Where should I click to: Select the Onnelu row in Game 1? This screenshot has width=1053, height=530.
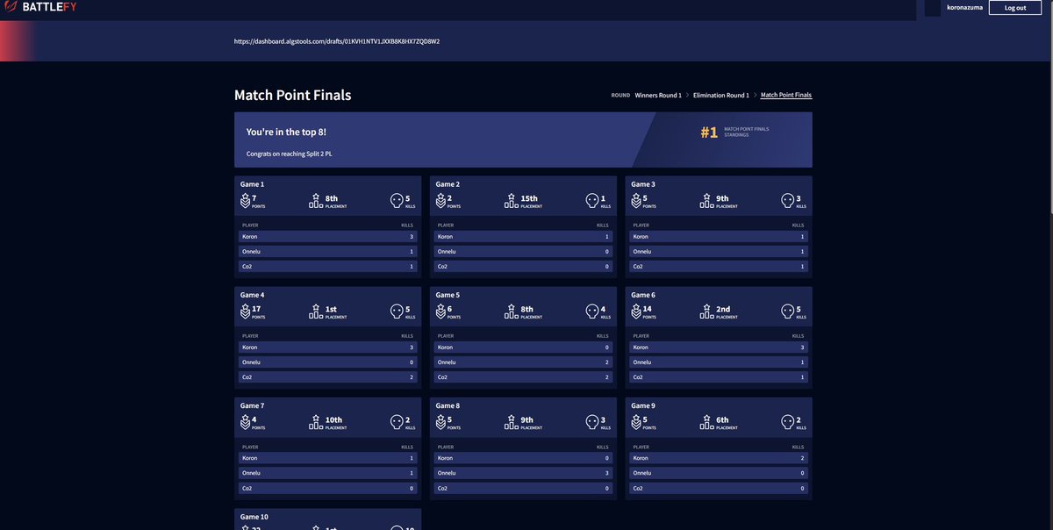[327, 251]
